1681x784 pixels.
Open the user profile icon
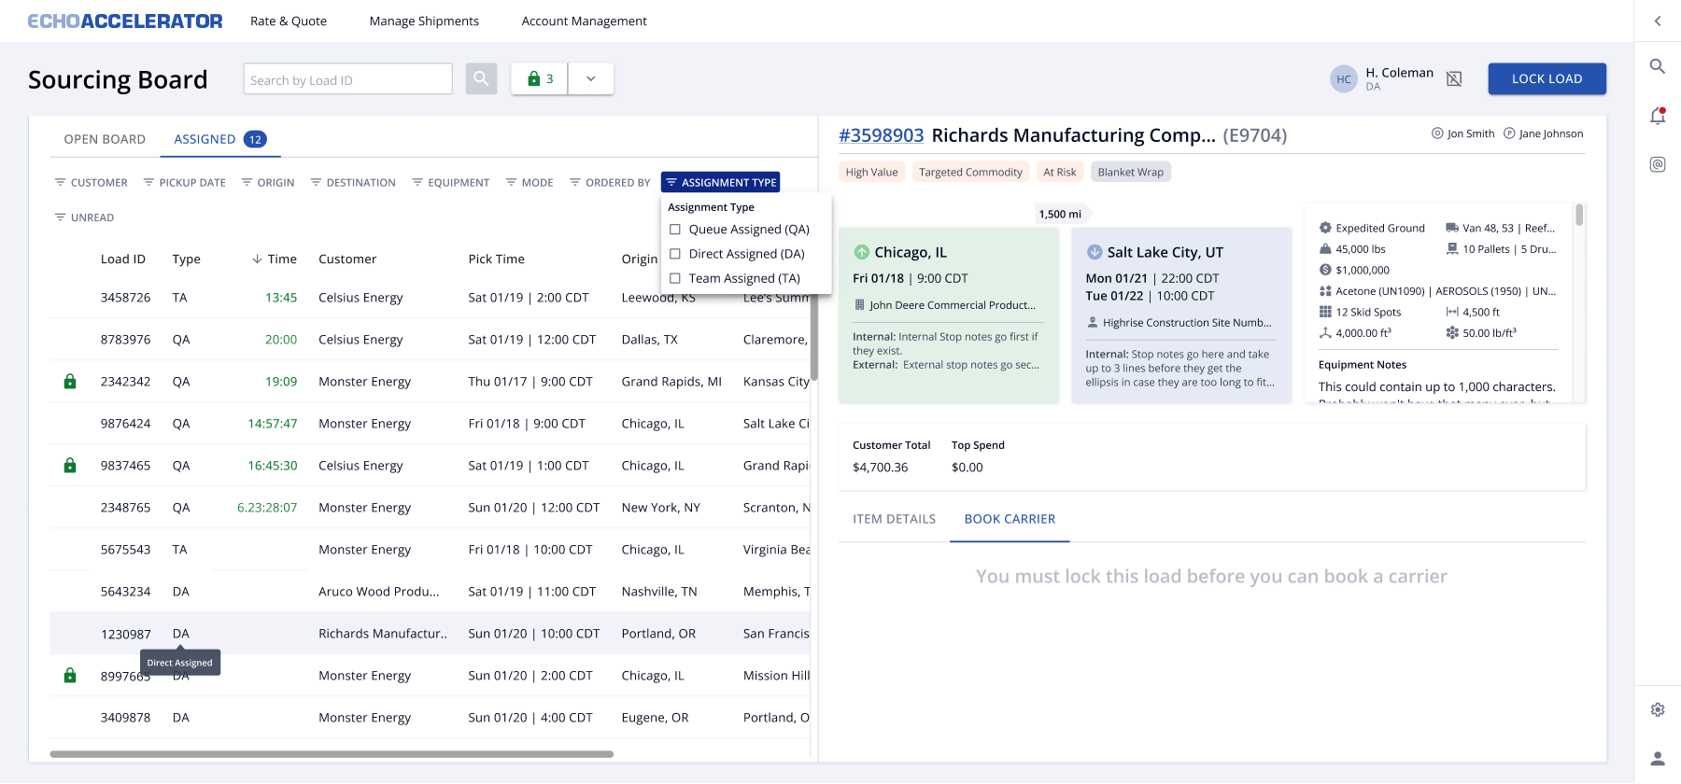tap(1658, 759)
